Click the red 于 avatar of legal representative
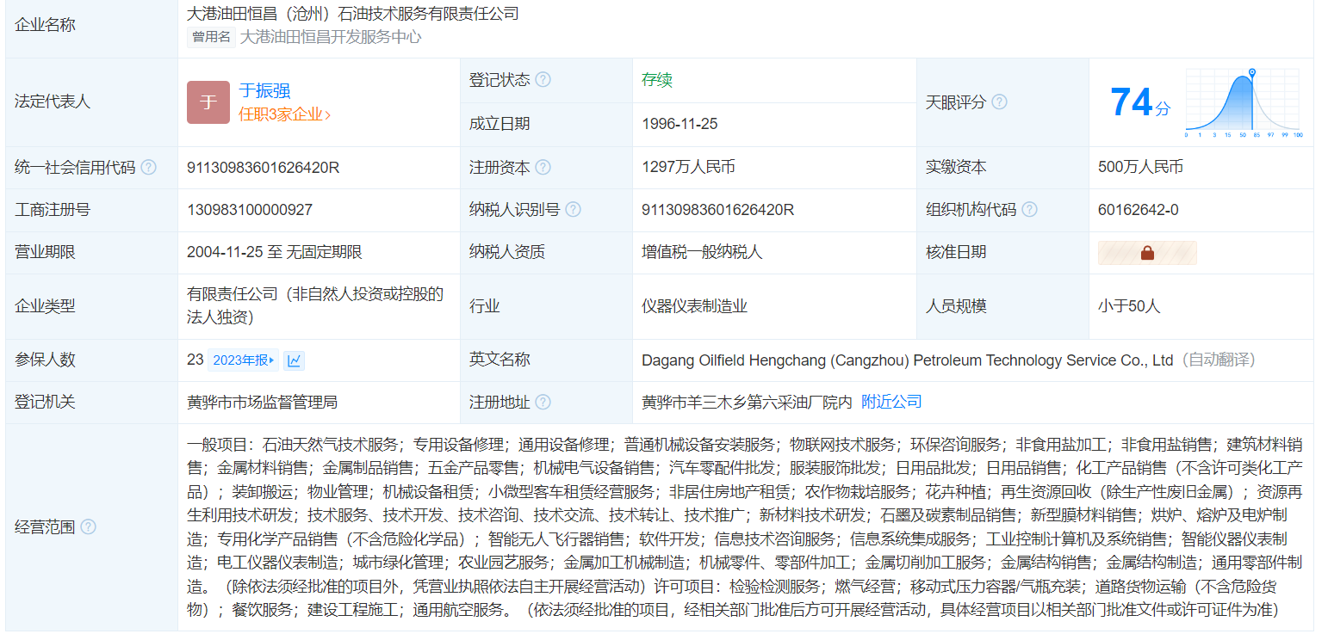The image size is (1328, 640). pyautogui.click(x=208, y=102)
